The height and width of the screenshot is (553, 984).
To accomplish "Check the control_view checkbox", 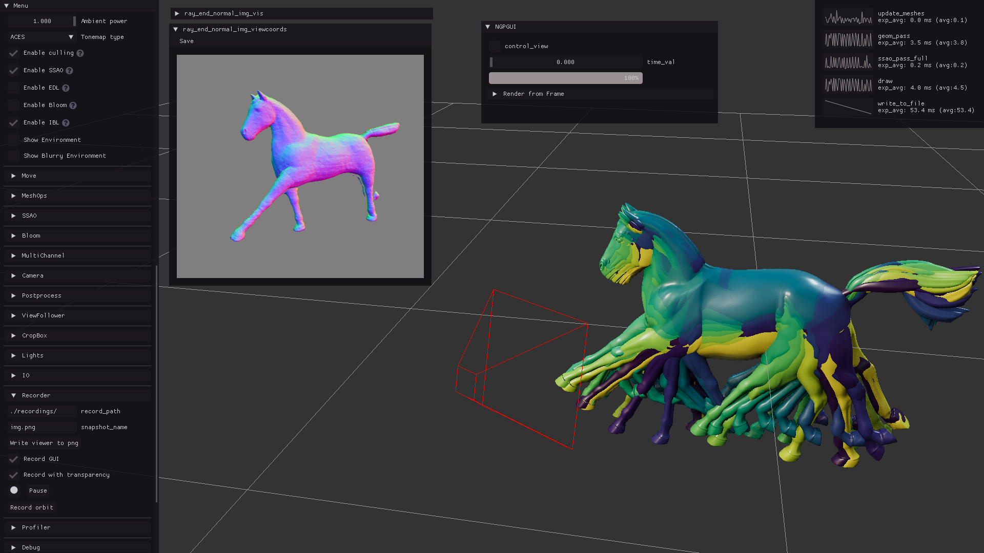I will tap(495, 46).
